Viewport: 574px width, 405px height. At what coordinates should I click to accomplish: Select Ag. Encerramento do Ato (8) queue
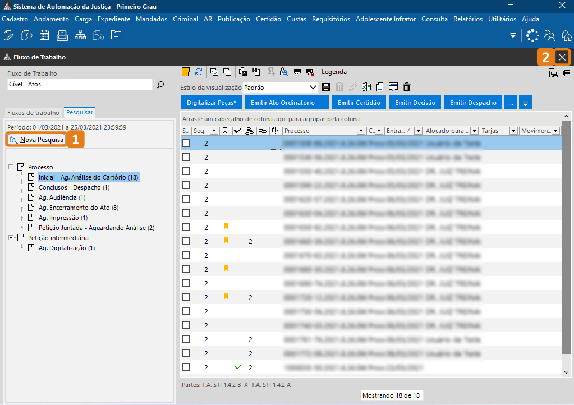79,208
